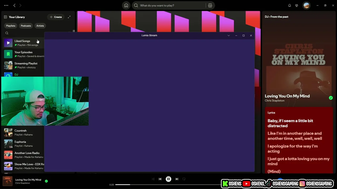Select the Lumia Stream title bar

tap(149, 35)
